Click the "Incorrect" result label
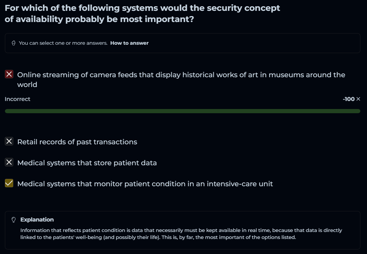This screenshot has height=254, width=367. (17, 99)
